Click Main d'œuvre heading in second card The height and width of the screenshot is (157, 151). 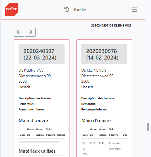click(x=96, y=121)
